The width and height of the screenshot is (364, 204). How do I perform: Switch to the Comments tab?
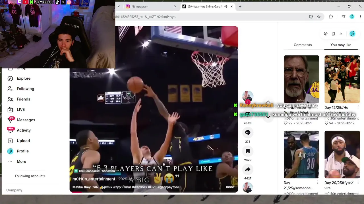tap(303, 45)
